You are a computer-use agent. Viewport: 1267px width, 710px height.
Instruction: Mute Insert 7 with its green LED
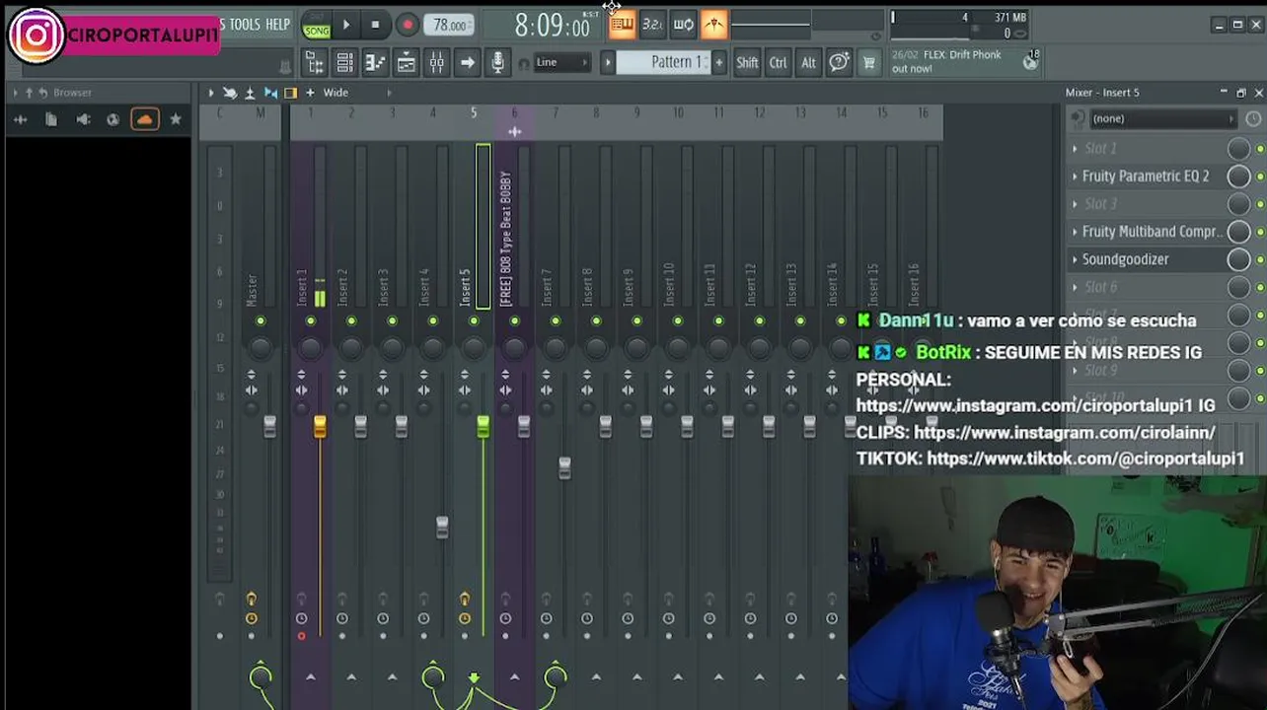click(556, 321)
